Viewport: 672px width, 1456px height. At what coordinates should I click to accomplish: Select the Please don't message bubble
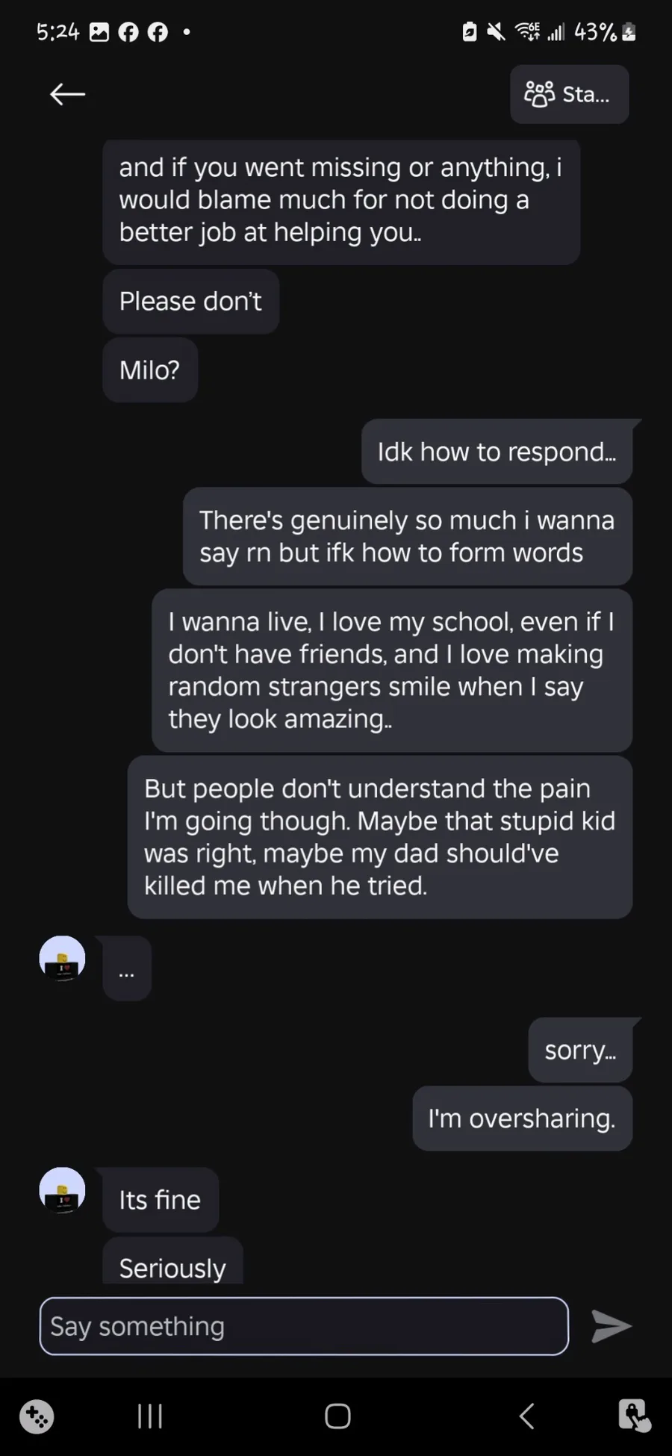point(190,302)
